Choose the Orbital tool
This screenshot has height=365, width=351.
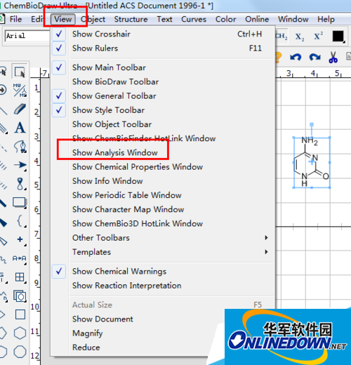(20, 184)
